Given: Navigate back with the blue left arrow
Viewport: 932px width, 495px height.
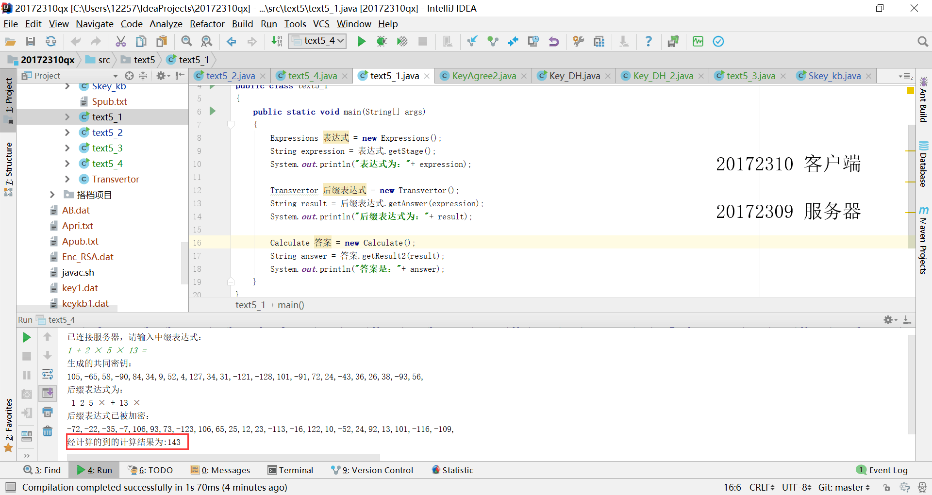Looking at the screenshot, I should pyautogui.click(x=232, y=42).
